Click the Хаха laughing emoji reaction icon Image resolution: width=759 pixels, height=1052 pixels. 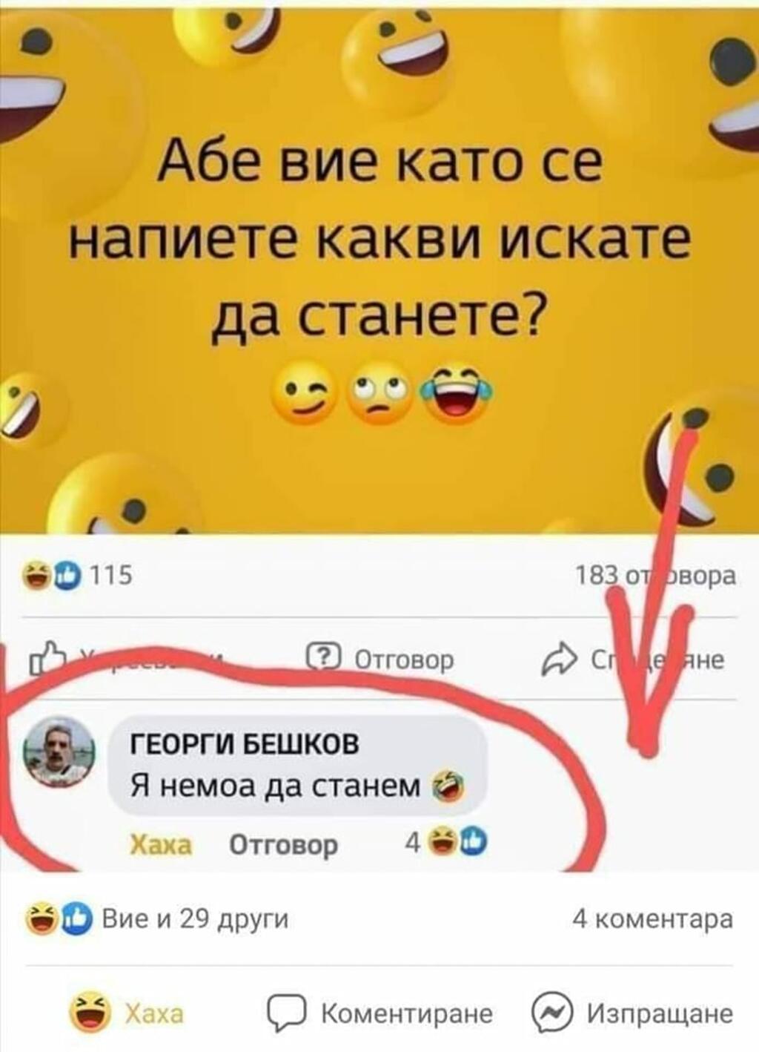(90, 1013)
